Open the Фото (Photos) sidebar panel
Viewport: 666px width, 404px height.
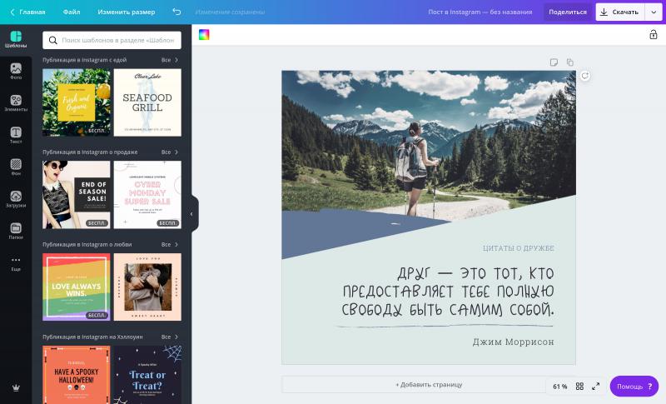pos(16,71)
